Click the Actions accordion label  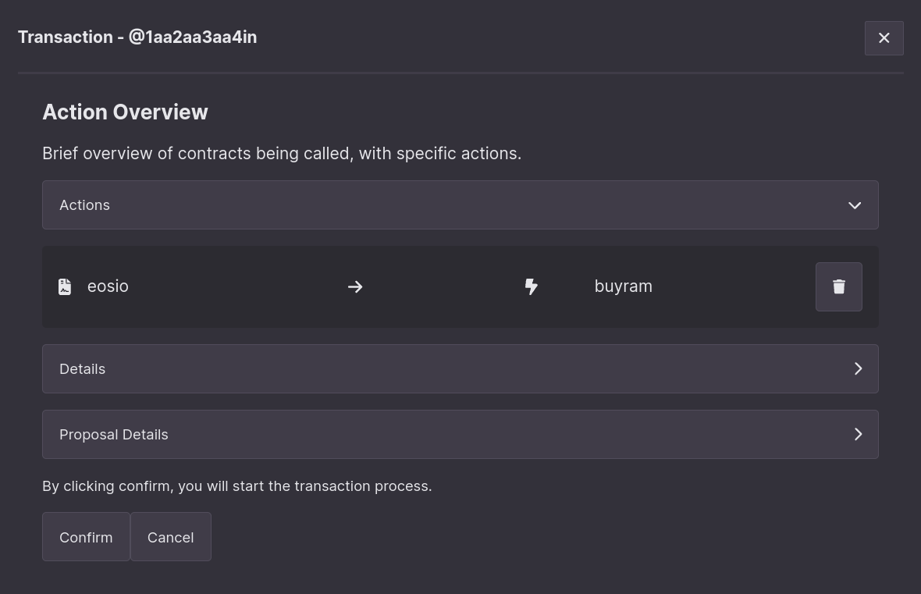[84, 205]
